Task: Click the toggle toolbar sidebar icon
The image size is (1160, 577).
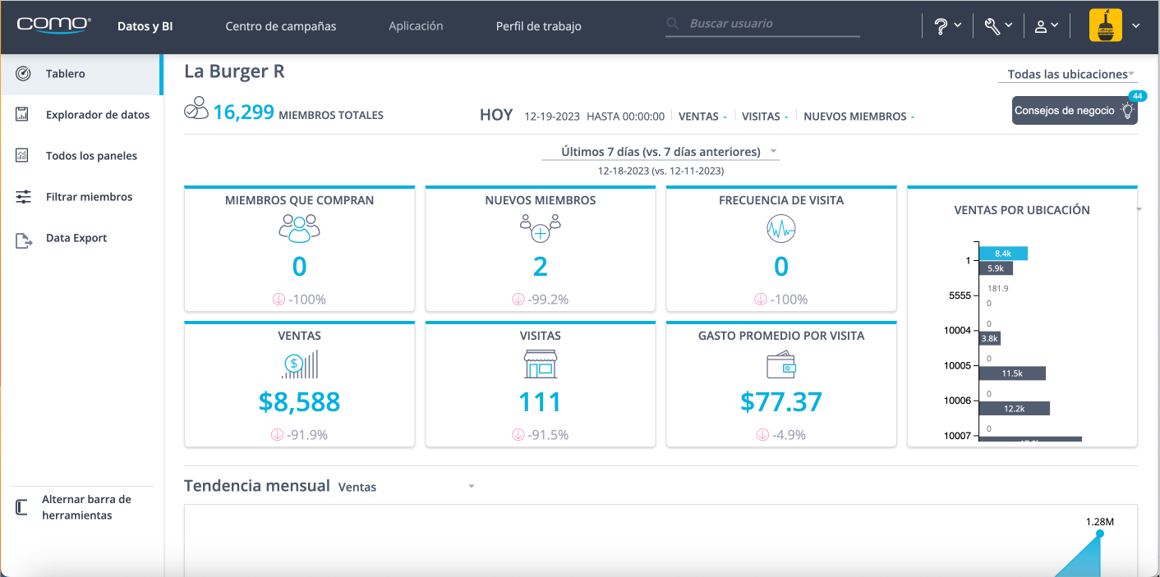Action: [x=22, y=507]
